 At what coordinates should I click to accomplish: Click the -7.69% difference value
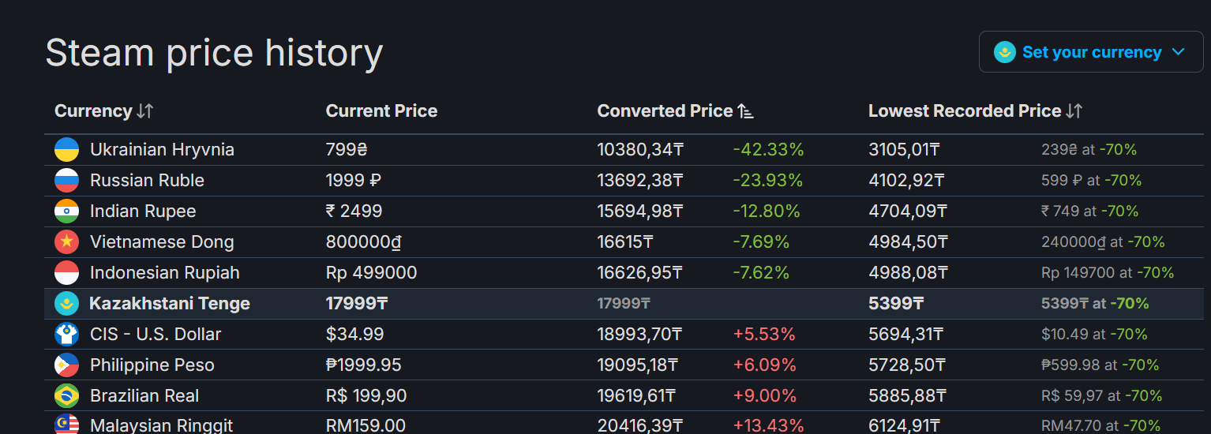[761, 241]
